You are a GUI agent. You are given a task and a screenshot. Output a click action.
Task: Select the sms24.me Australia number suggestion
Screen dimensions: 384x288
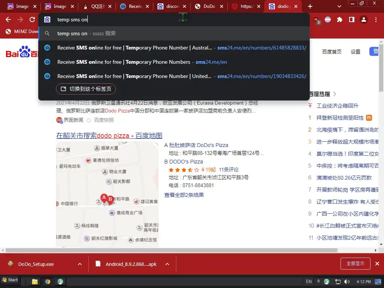tap(174, 48)
